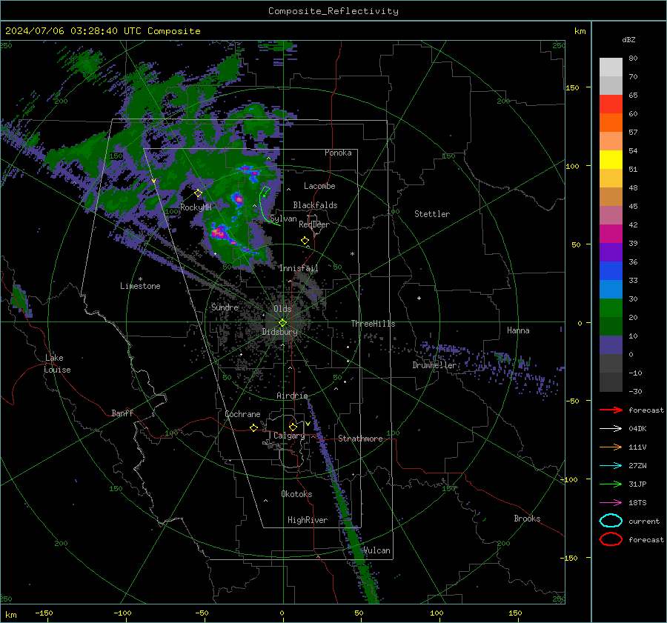This screenshot has height=623, width=667.
Task: Click the Airdrie label
Action: [292, 396]
